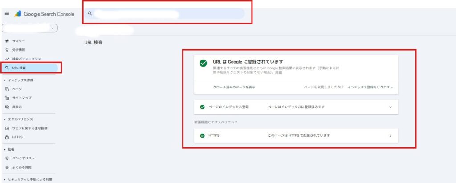The height and width of the screenshot is (183, 456).
Task: Click green check next to URL は Google に登録されています
Action: (x=203, y=63)
